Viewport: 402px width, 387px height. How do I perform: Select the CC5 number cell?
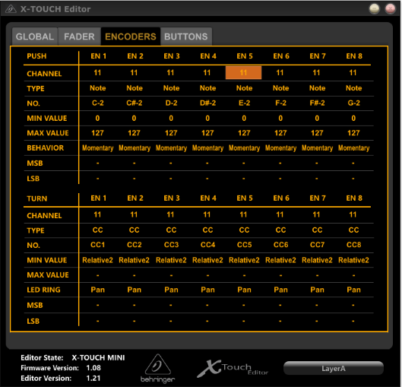(244, 245)
